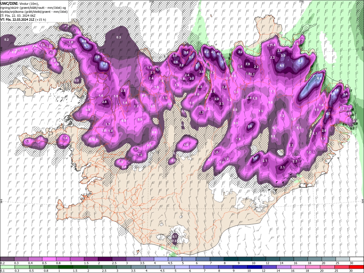The width and height of the screenshot is (364, 273).
Task: Select the light blue 4–4.5 swatch in upper legend
Action: point(161,259)
